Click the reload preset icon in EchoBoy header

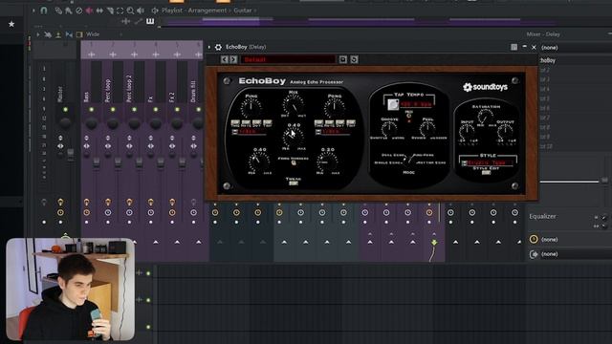pos(354,59)
